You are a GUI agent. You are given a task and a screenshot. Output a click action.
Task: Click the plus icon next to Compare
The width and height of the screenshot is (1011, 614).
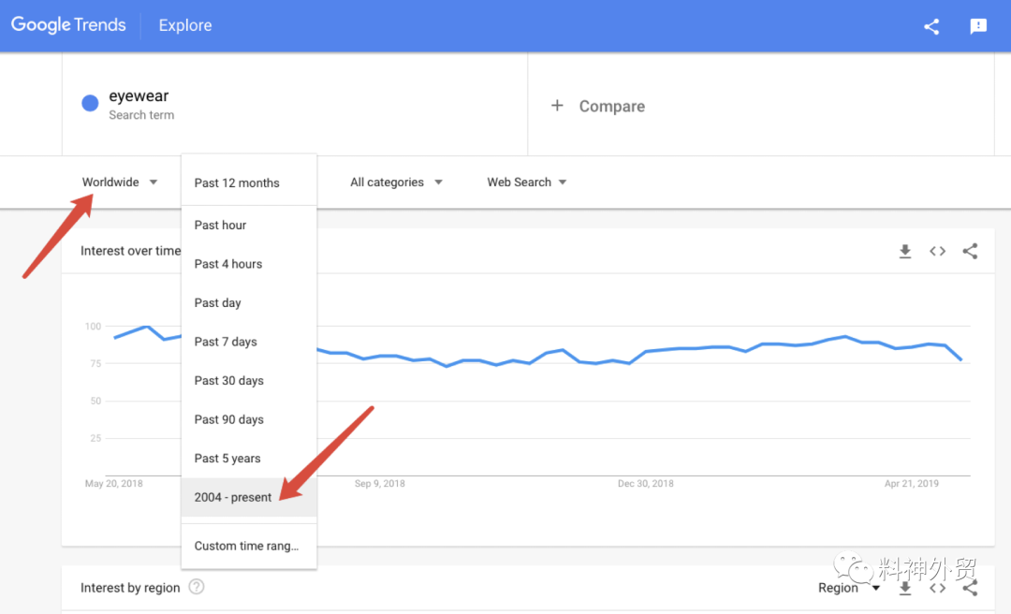click(557, 106)
